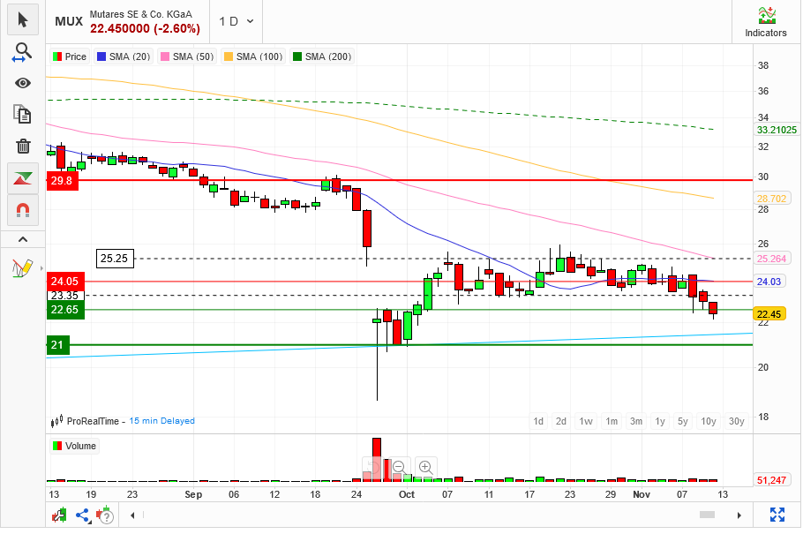Screen dimensions: 803x534
Task: Set chart range to 5y
Action: coord(683,421)
